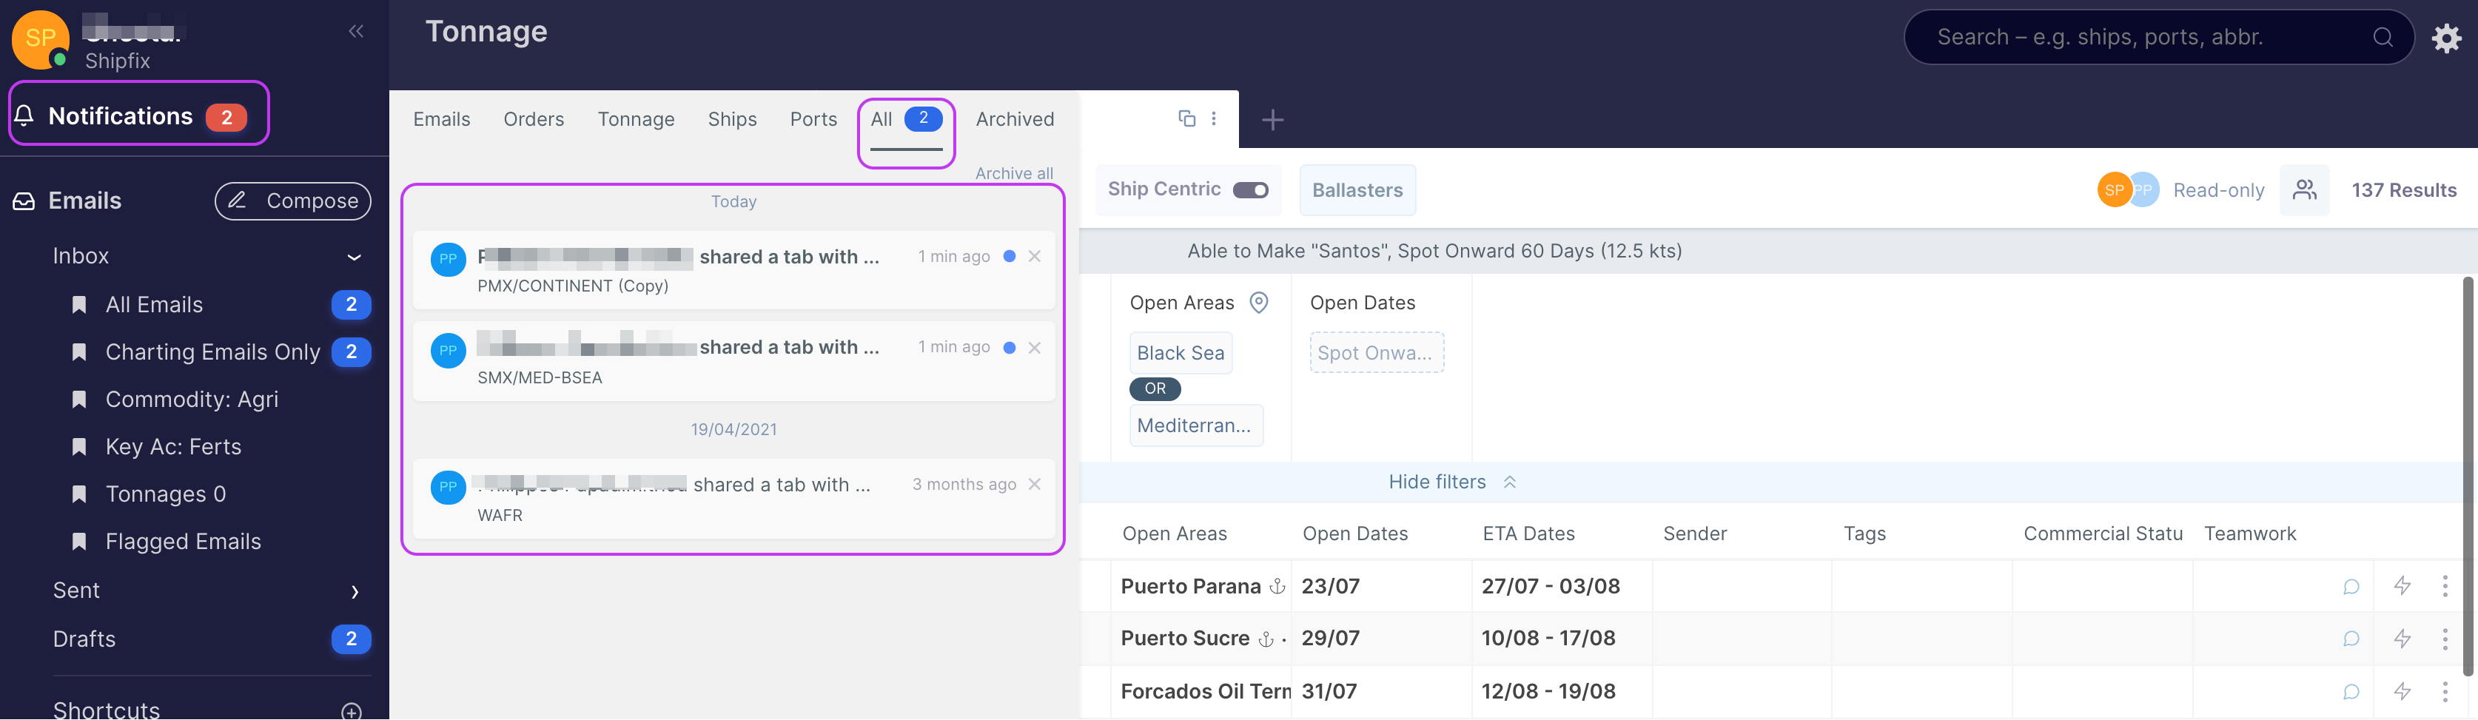
Task: Toggle the OR operator between open areas
Action: coord(1155,388)
